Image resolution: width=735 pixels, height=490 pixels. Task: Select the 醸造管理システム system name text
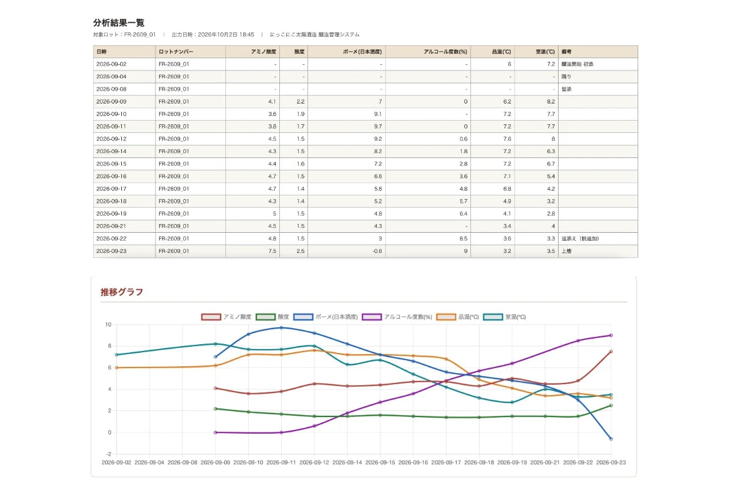[339, 35]
